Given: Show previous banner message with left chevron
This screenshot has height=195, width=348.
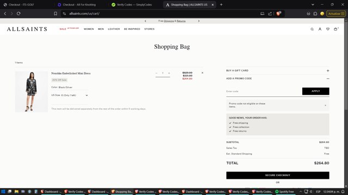Looking at the screenshot, I should coord(145,21).
